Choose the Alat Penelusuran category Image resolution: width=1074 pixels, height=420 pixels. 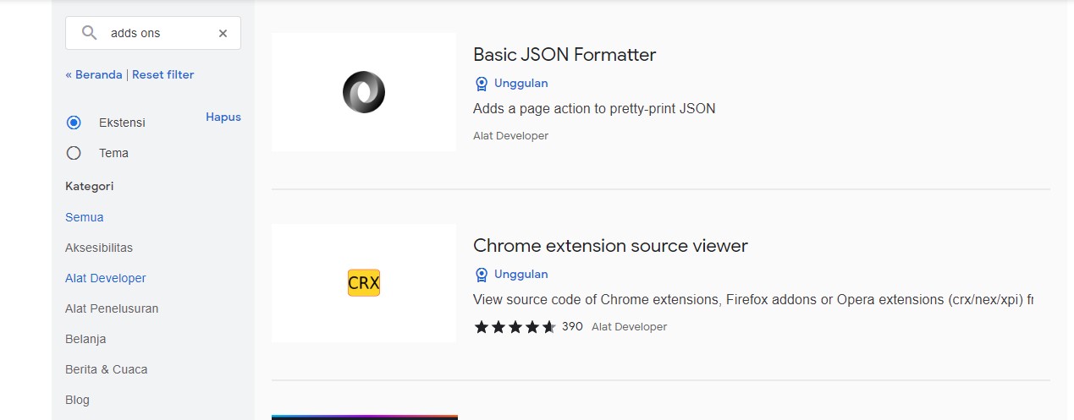[112, 308]
